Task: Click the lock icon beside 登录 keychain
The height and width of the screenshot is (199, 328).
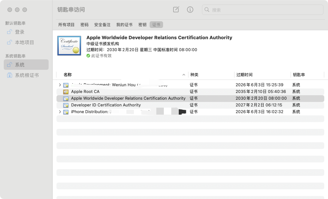Action: click(10, 32)
